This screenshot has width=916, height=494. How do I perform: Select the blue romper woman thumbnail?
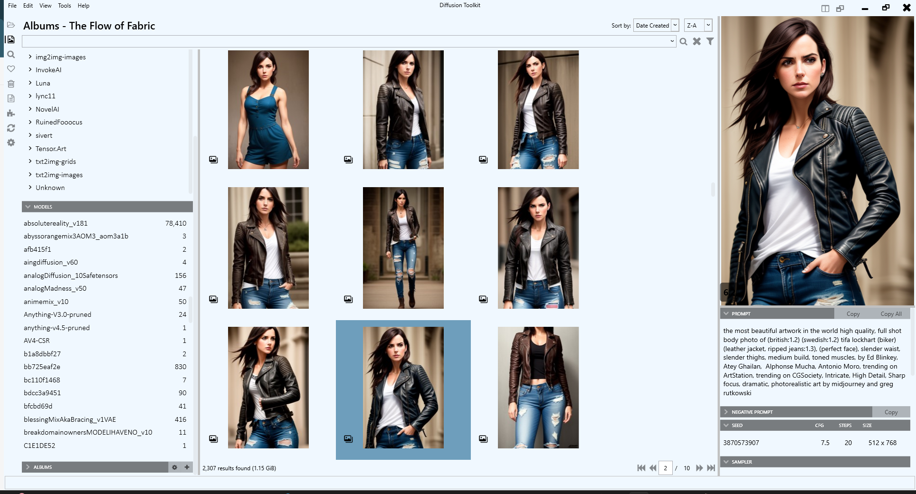tap(268, 110)
